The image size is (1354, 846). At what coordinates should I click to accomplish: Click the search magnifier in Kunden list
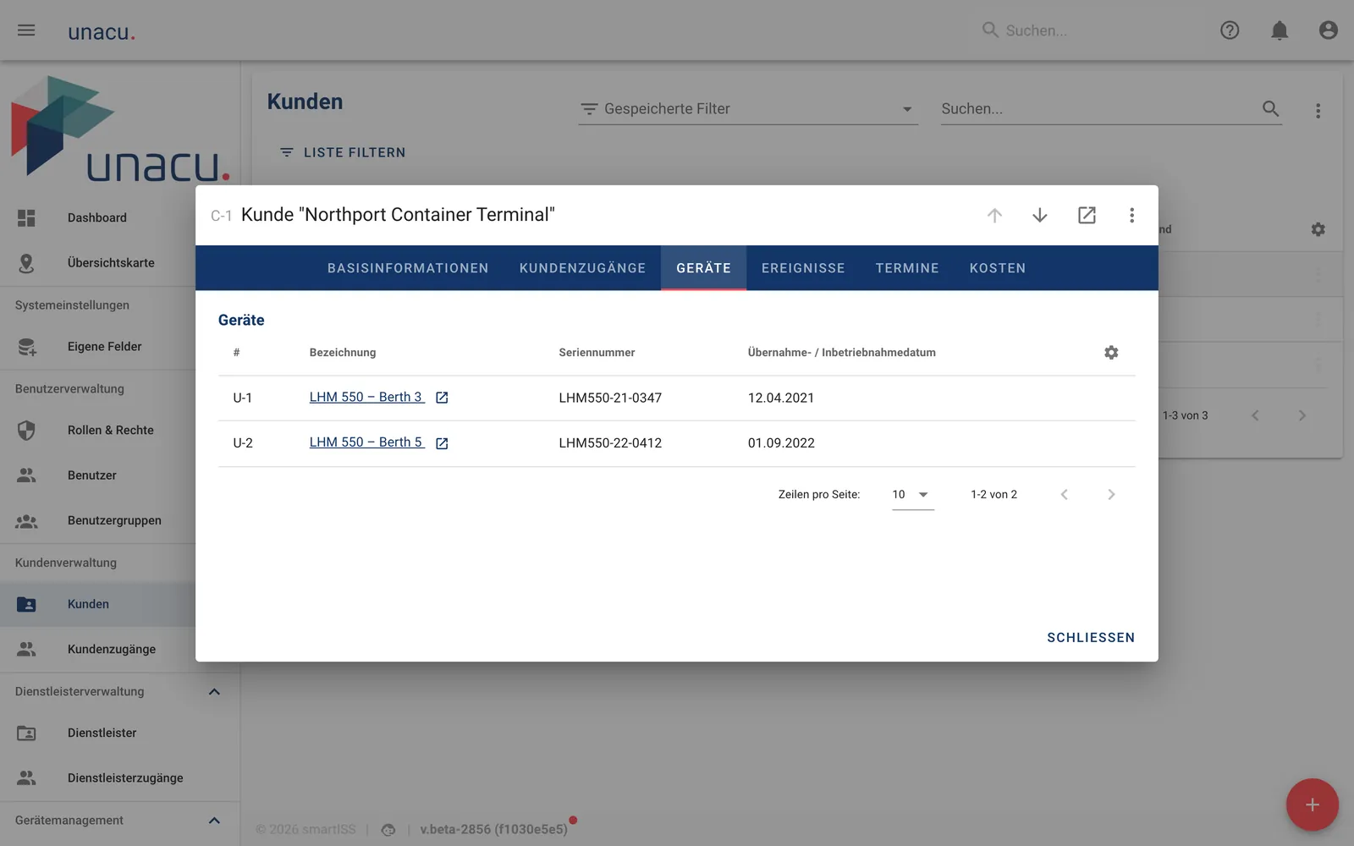click(1270, 108)
